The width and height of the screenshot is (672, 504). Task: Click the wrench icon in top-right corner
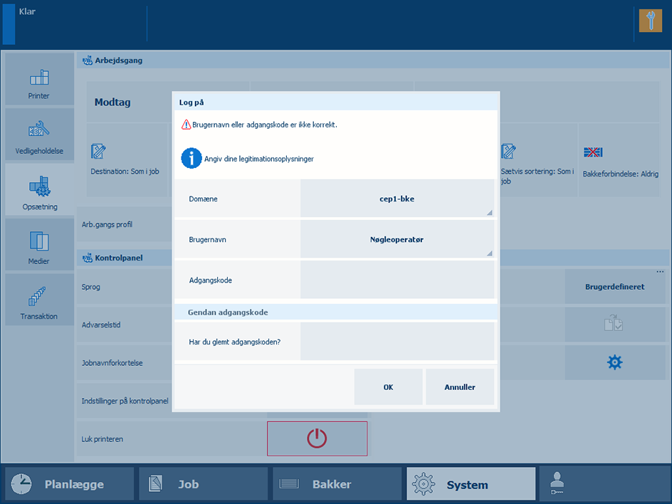coord(651,21)
